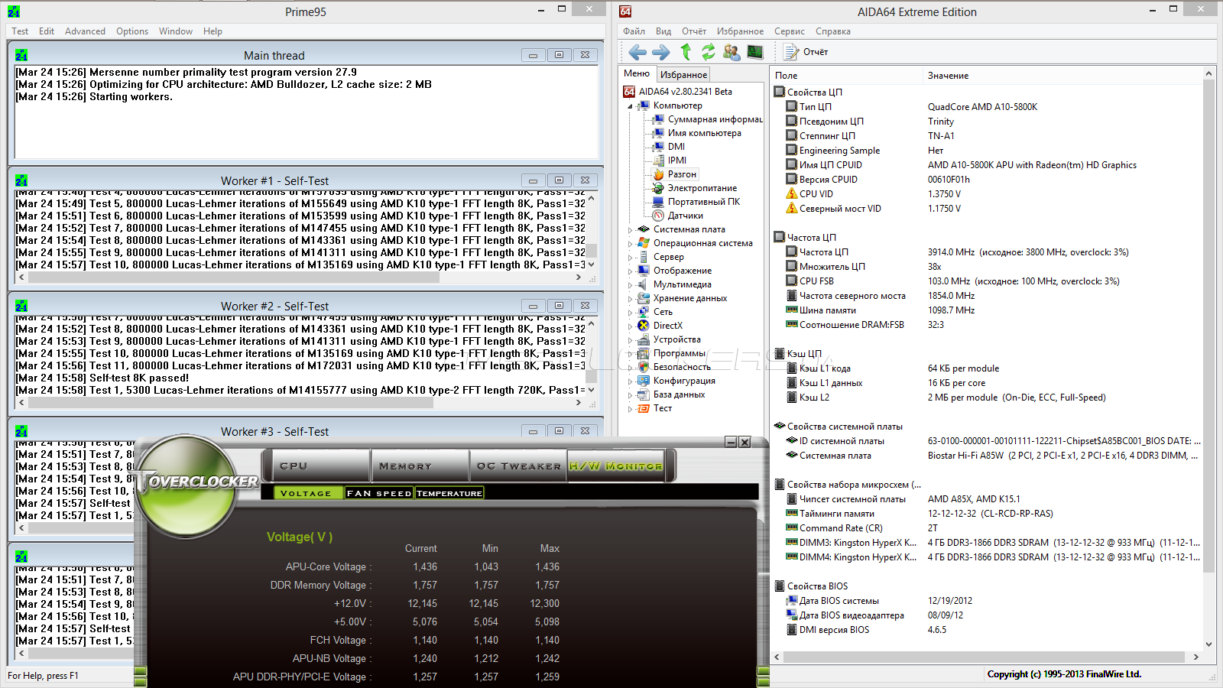The width and height of the screenshot is (1223, 688).
Task: Click the Сеть network icon
Action: pos(644,312)
